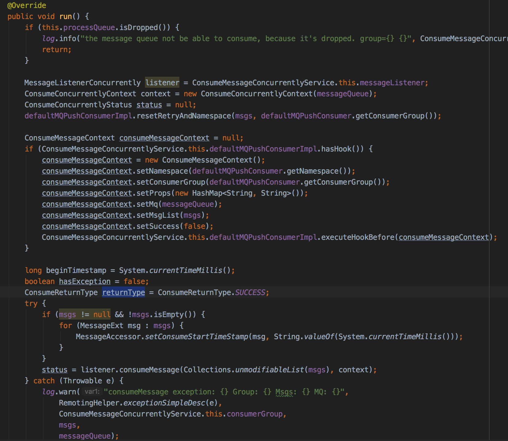Click the exceptionSimpleDesc method call

coord(164,403)
